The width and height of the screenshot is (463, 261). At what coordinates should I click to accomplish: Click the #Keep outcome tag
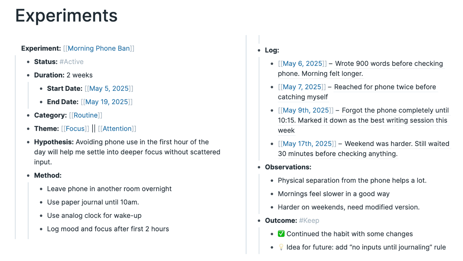(309, 221)
